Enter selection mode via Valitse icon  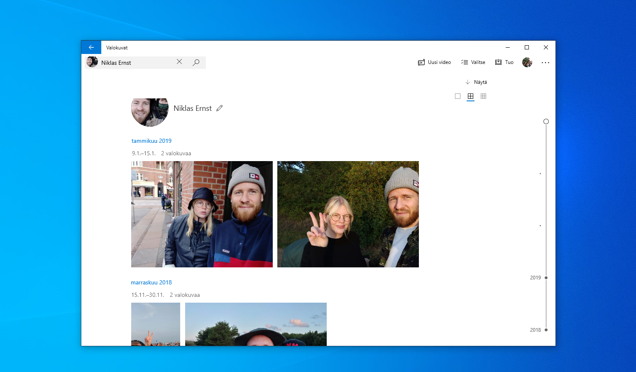tap(473, 62)
